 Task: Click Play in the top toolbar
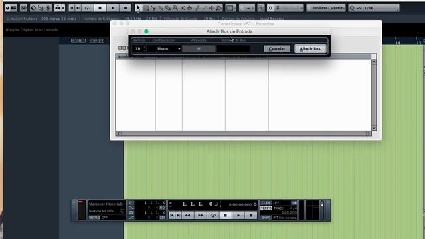click(x=113, y=8)
